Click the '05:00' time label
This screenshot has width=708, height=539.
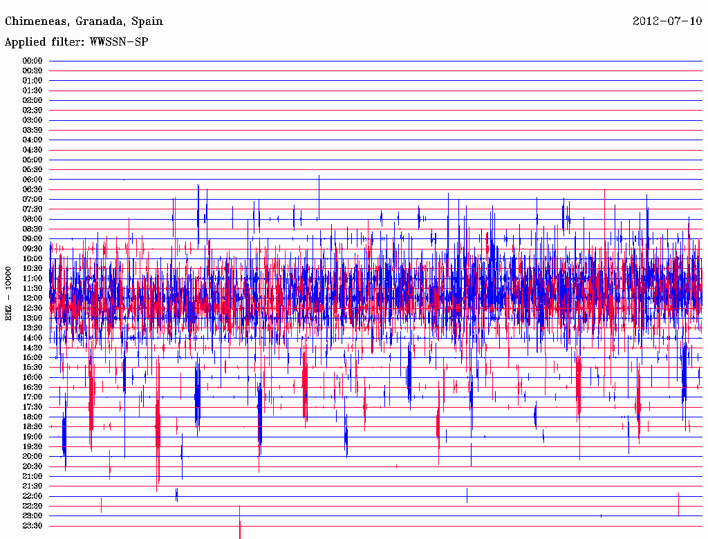tap(32, 160)
